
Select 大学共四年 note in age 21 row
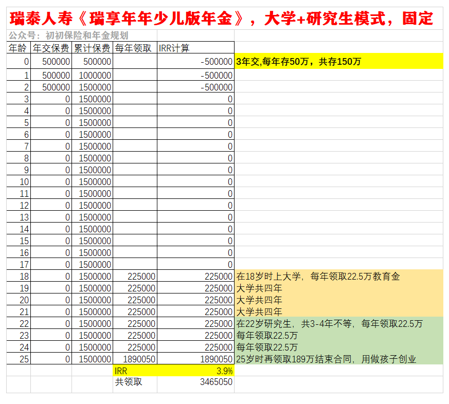(x=339, y=311)
